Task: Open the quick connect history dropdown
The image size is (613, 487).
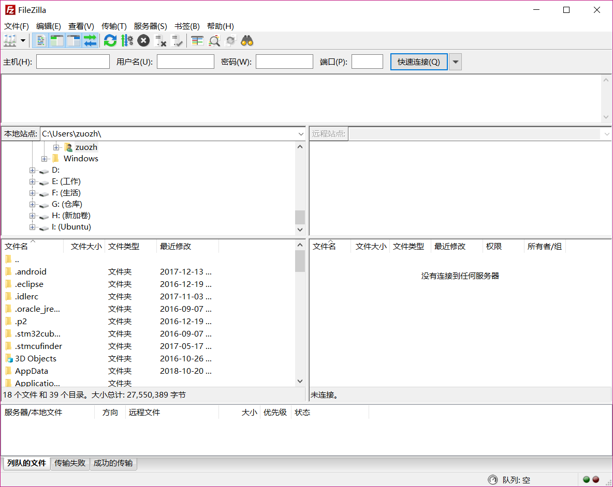Action: pos(455,62)
